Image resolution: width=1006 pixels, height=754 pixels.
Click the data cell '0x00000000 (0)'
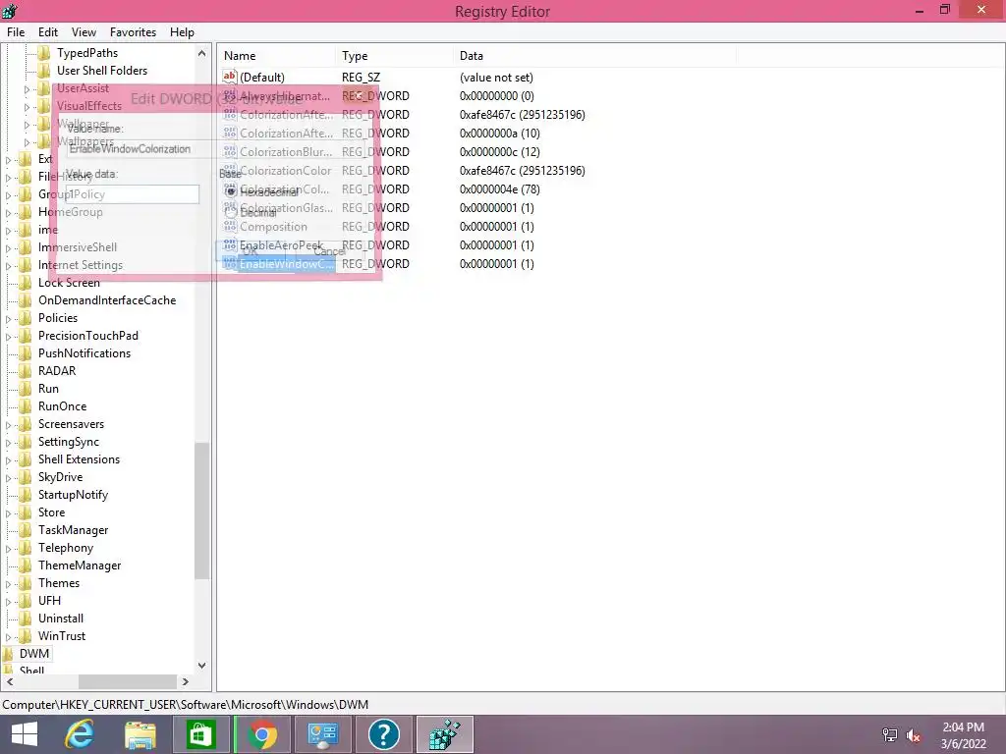496,95
